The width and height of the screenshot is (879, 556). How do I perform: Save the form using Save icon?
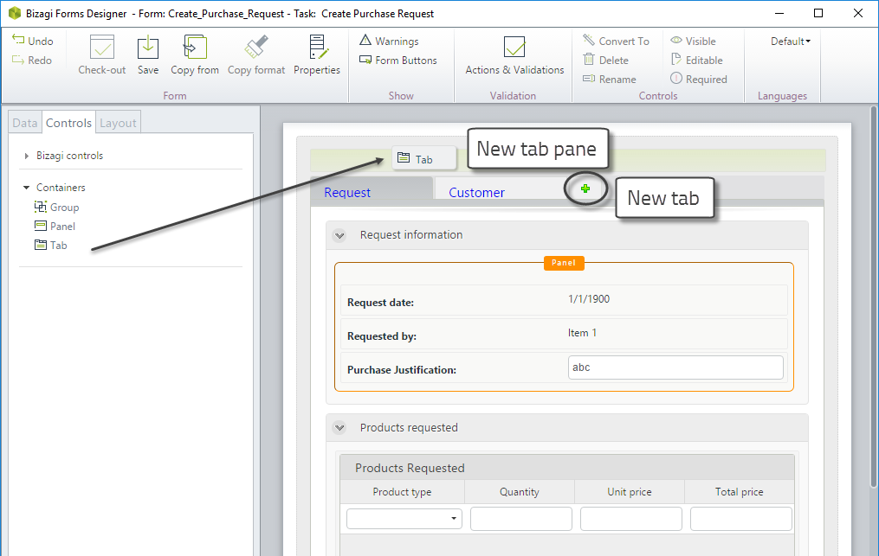coord(148,47)
